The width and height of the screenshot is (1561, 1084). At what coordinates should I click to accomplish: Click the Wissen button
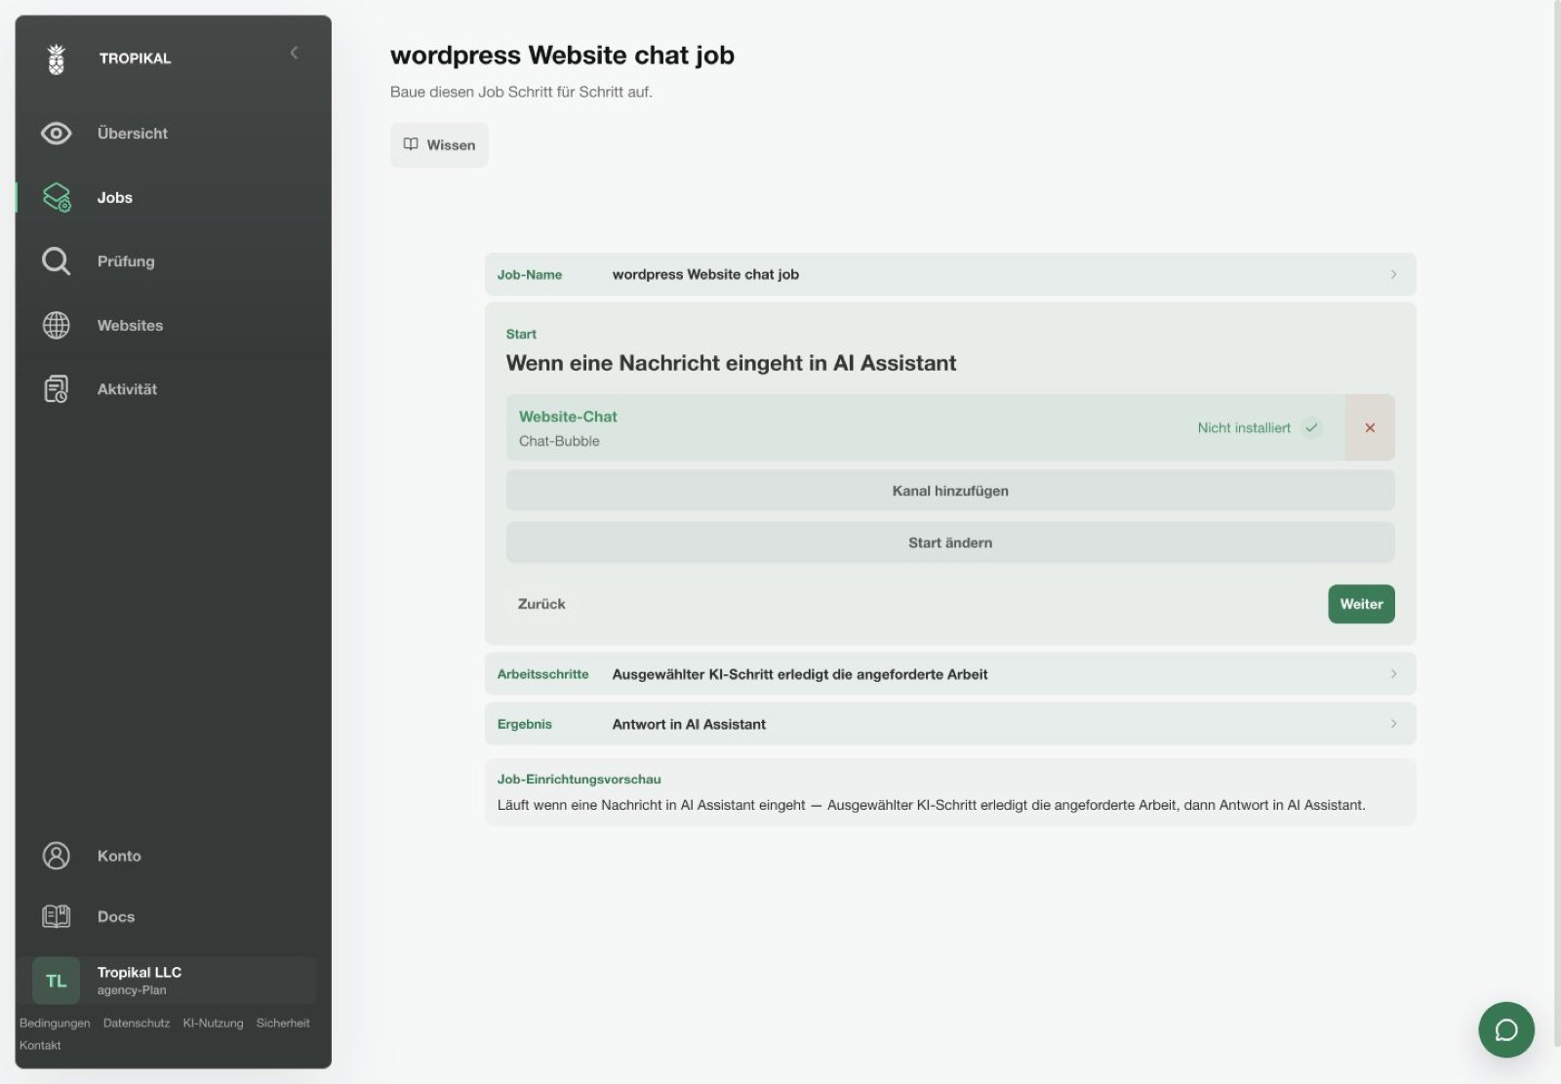[439, 144]
